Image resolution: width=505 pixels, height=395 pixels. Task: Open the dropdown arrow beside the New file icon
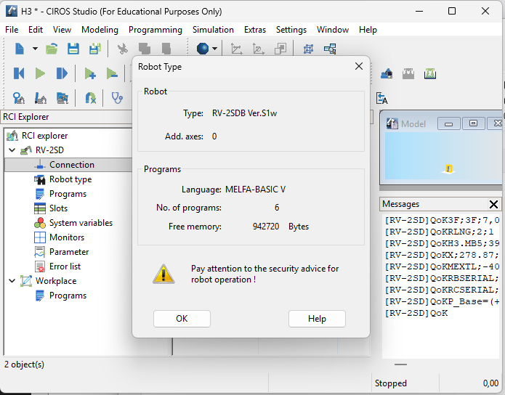(35, 49)
